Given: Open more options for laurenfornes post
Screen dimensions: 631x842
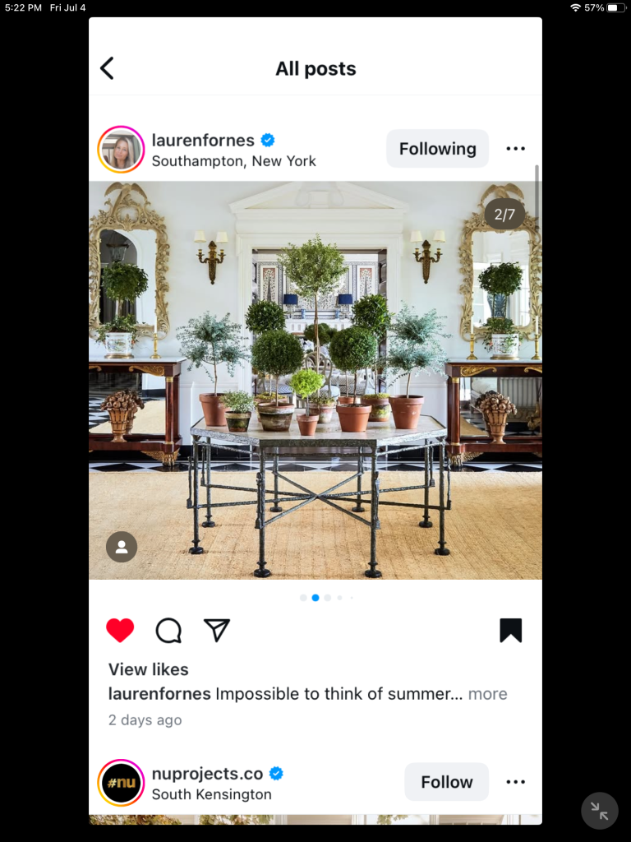Looking at the screenshot, I should tap(515, 149).
